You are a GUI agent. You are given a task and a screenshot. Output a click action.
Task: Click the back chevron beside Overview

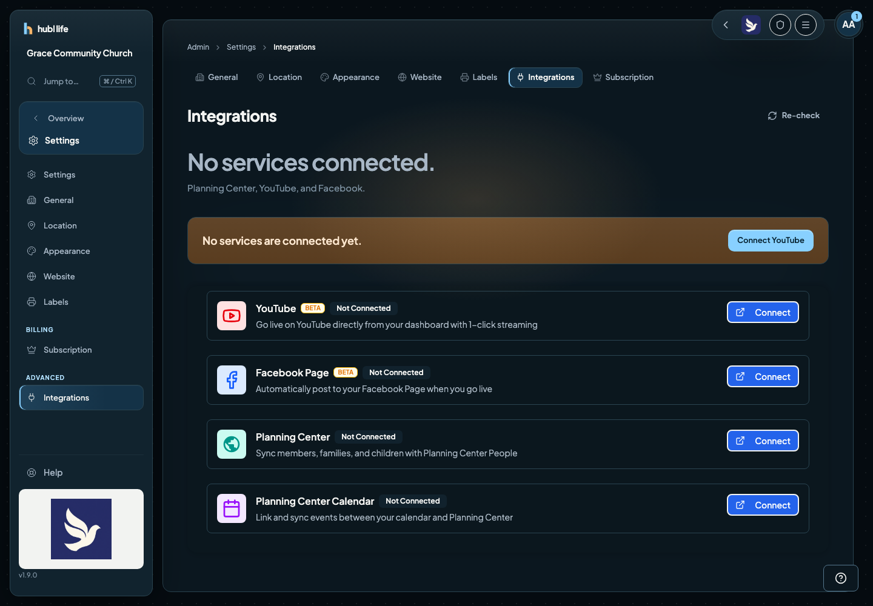(x=36, y=118)
